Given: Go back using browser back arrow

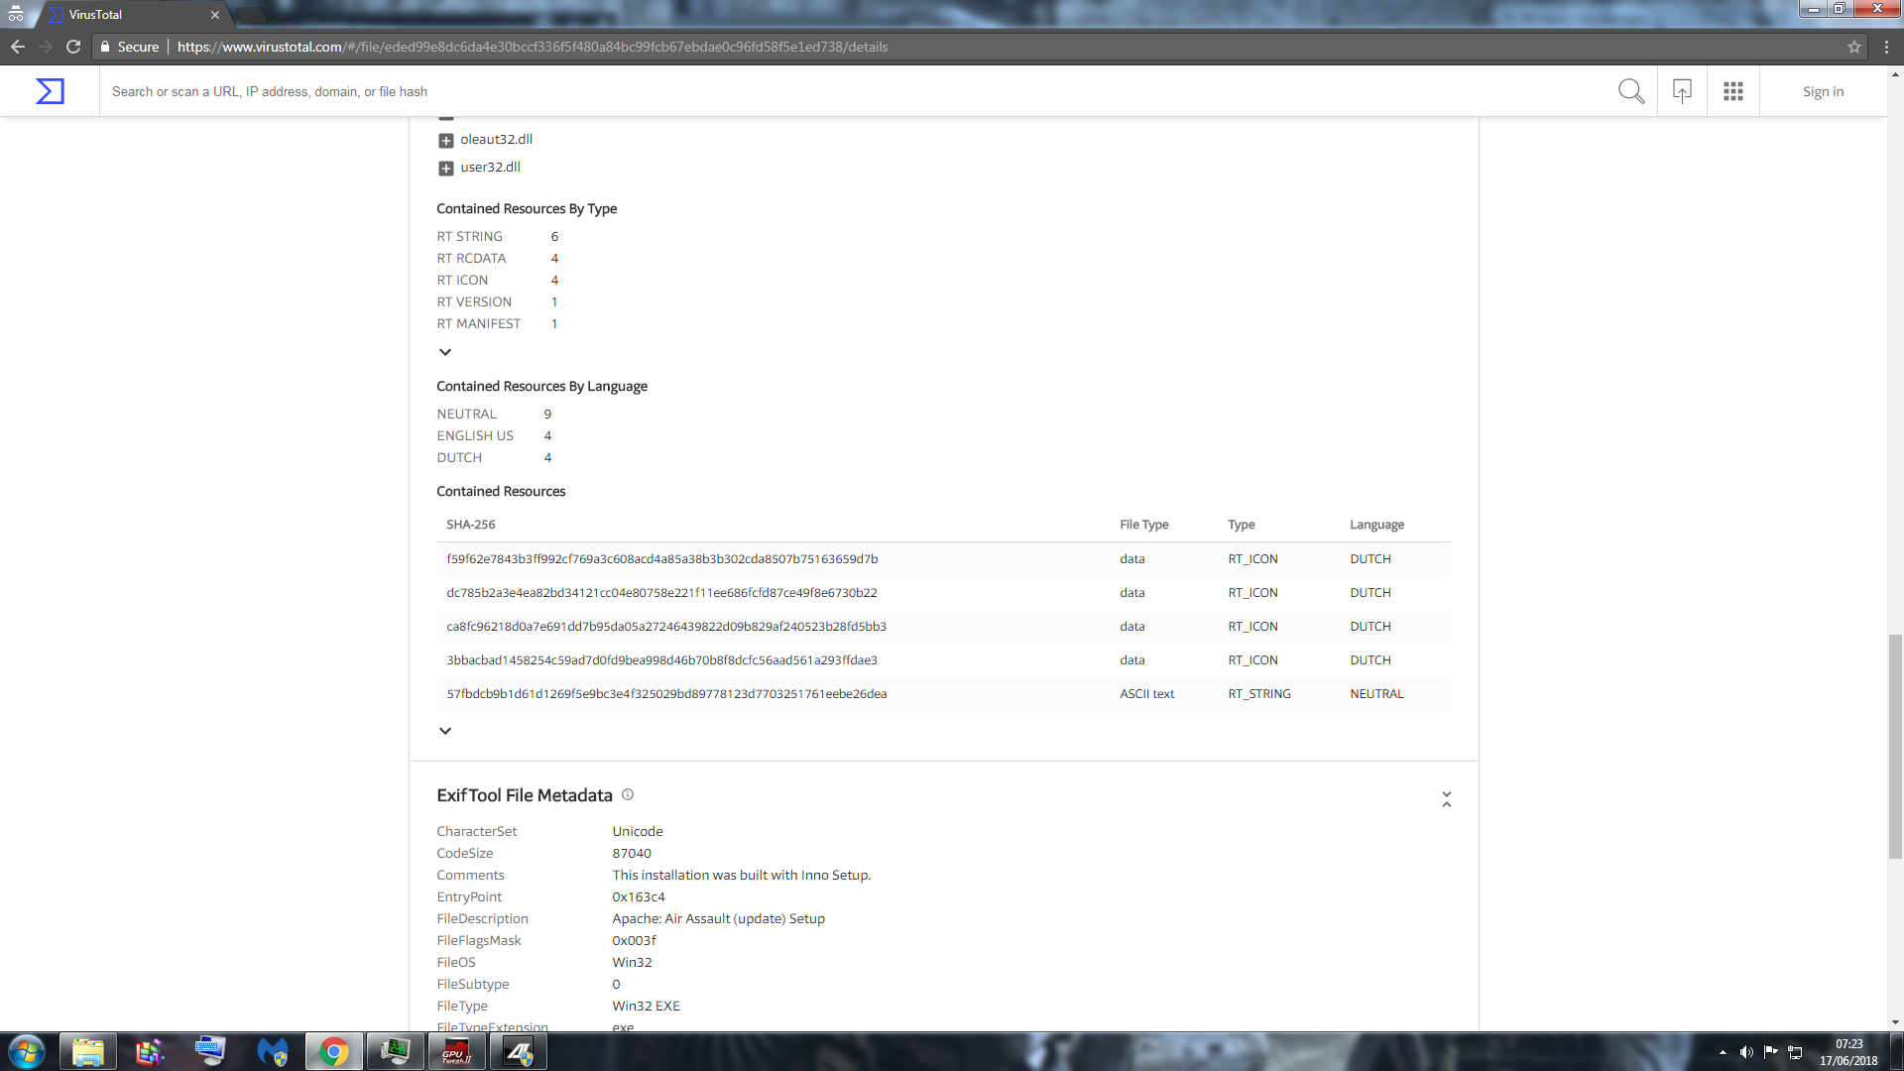Looking at the screenshot, I should [x=18, y=47].
